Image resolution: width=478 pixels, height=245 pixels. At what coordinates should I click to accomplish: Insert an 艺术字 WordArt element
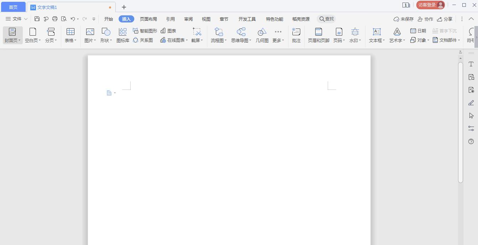coord(395,35)
